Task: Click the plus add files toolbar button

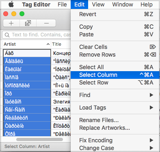Action: (11, 23)
